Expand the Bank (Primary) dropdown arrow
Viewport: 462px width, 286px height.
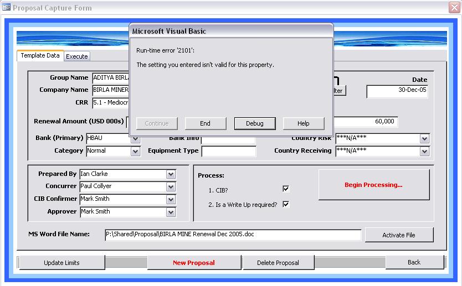135,139
